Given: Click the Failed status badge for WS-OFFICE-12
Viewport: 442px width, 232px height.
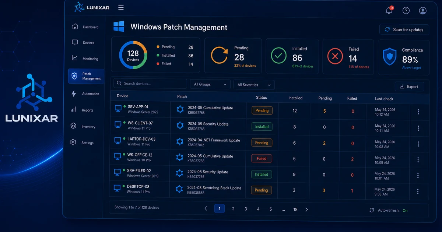Looking at the screenshot, I should click(x=262, y=158).
